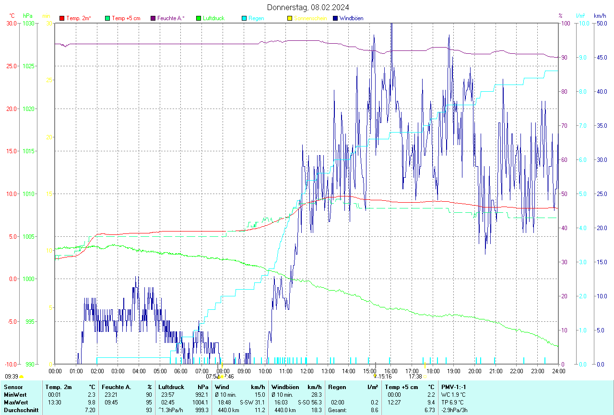This screenshot has width=614, height=415.
Task: Click the marker icon beside 15:16
Action: (x=376, y=377)
